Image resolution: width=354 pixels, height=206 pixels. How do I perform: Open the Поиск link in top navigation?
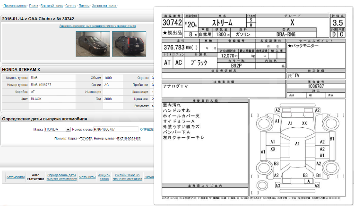point(34,6)
